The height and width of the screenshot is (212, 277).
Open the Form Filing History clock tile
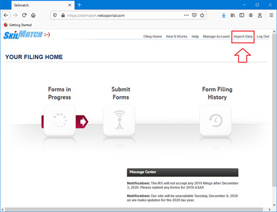(216, 120)
